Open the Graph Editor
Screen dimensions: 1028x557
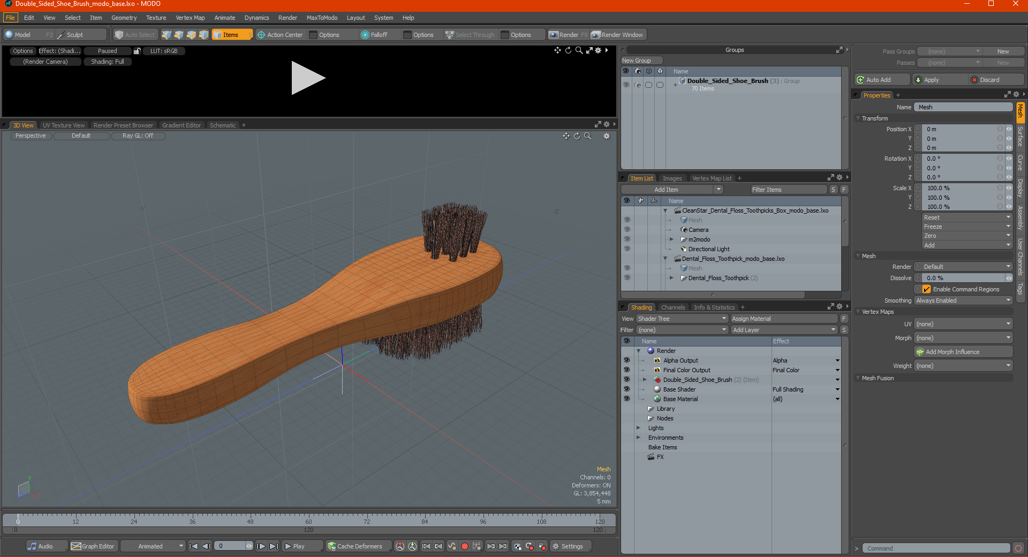click(93, 546)
